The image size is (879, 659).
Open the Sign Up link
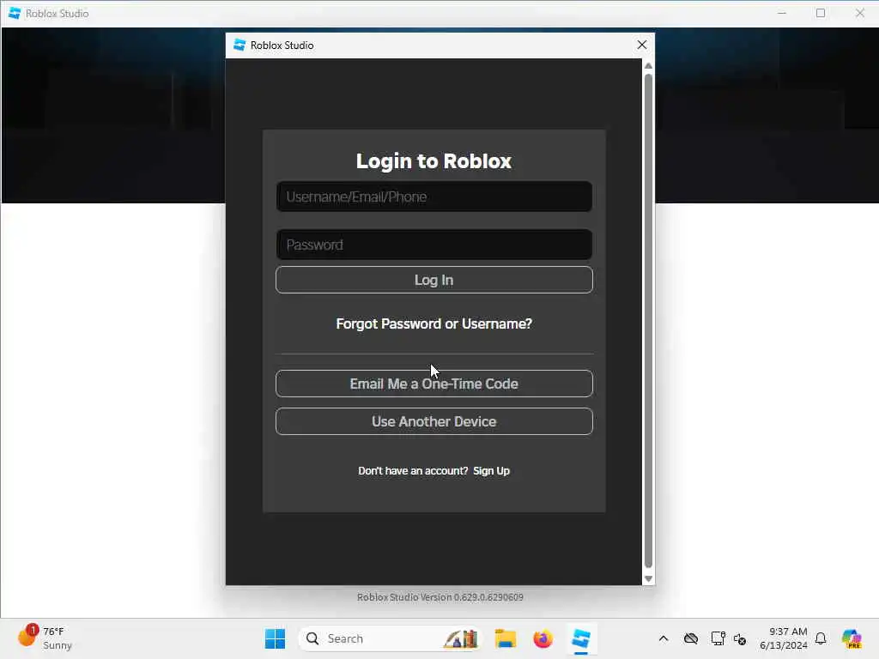pos(491,471)
